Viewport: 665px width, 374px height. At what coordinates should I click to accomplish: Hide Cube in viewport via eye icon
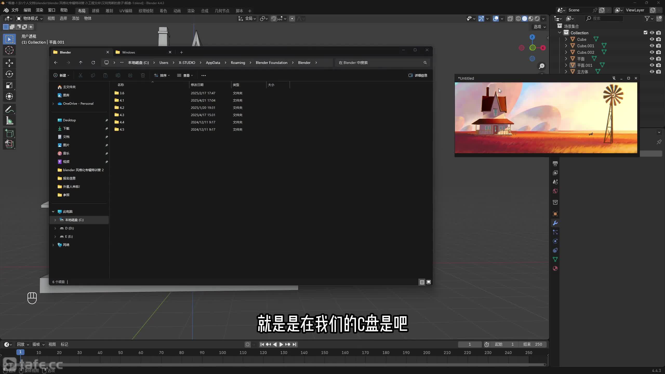(652, 39)
